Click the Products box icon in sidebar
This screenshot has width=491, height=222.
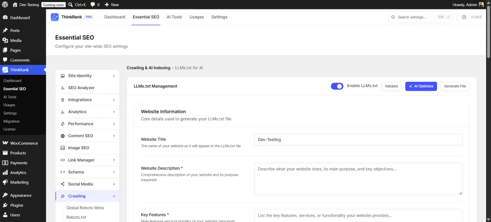point(5,153)
